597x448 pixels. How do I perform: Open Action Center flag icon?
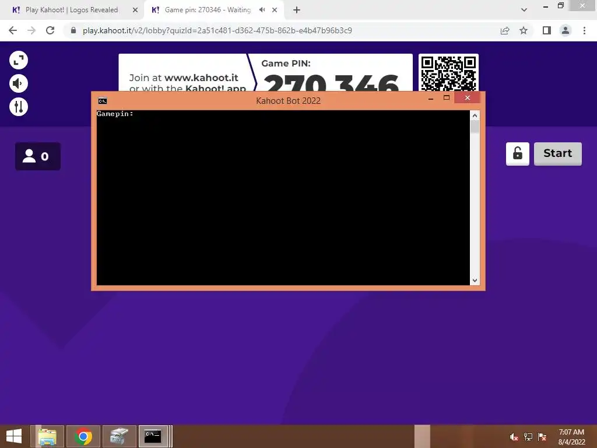[x=542, y=437]
